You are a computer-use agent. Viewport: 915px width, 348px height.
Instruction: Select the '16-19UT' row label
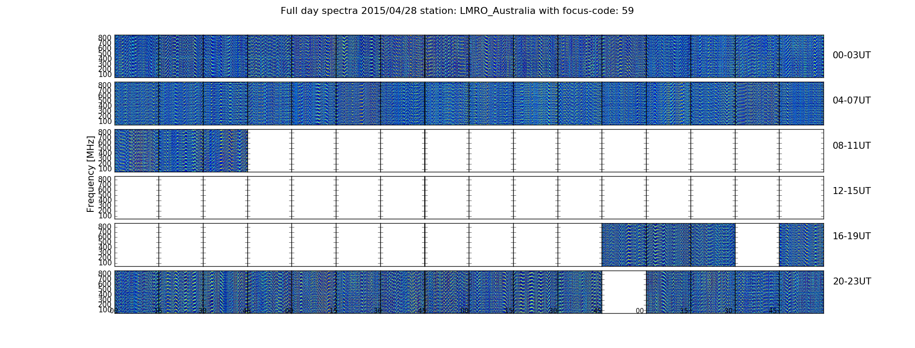tap(851, 236)
